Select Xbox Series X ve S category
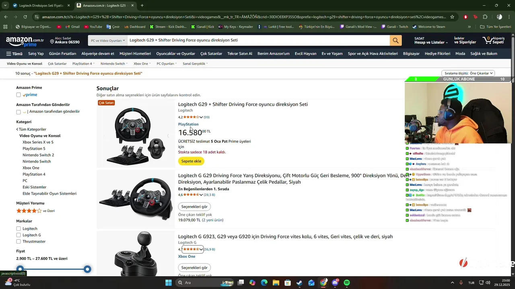515x289 pixels. pyautogui.click(x=38, y=142)
